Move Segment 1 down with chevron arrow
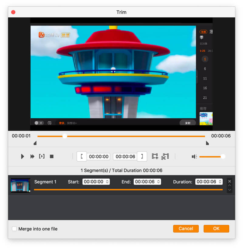 coord(230,190)
